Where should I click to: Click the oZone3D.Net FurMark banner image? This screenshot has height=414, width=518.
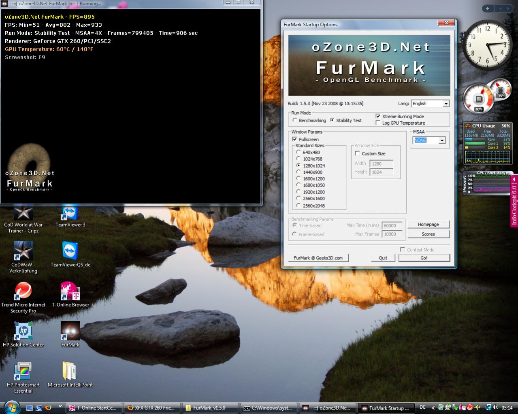(x=369, y=65)
